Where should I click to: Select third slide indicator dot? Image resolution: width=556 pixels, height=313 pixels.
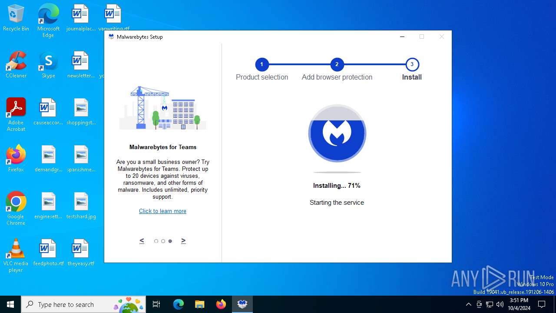(170, 241)
